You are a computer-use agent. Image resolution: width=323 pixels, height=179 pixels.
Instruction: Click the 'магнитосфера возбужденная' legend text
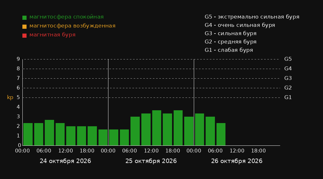tap(73, 26)
